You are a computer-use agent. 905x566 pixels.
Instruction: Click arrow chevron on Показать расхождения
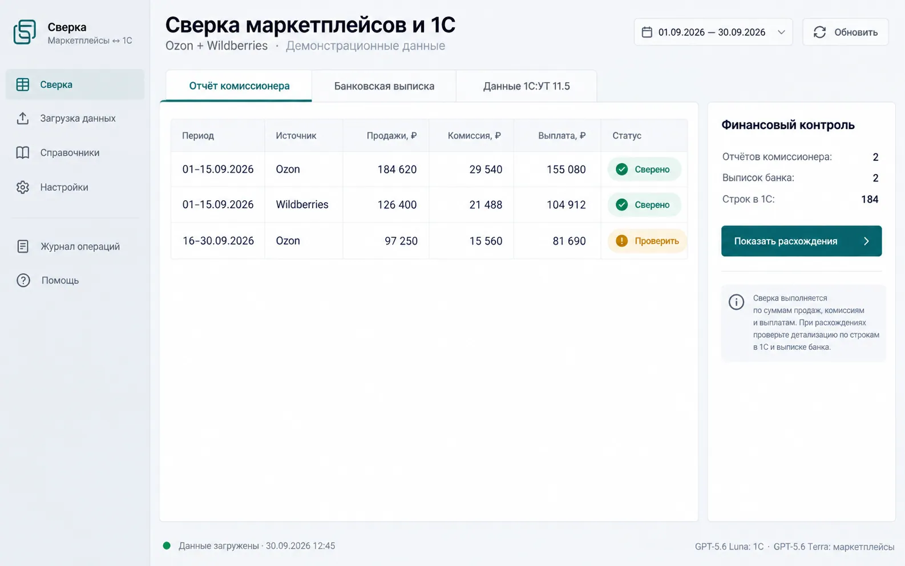coord(866,241)
